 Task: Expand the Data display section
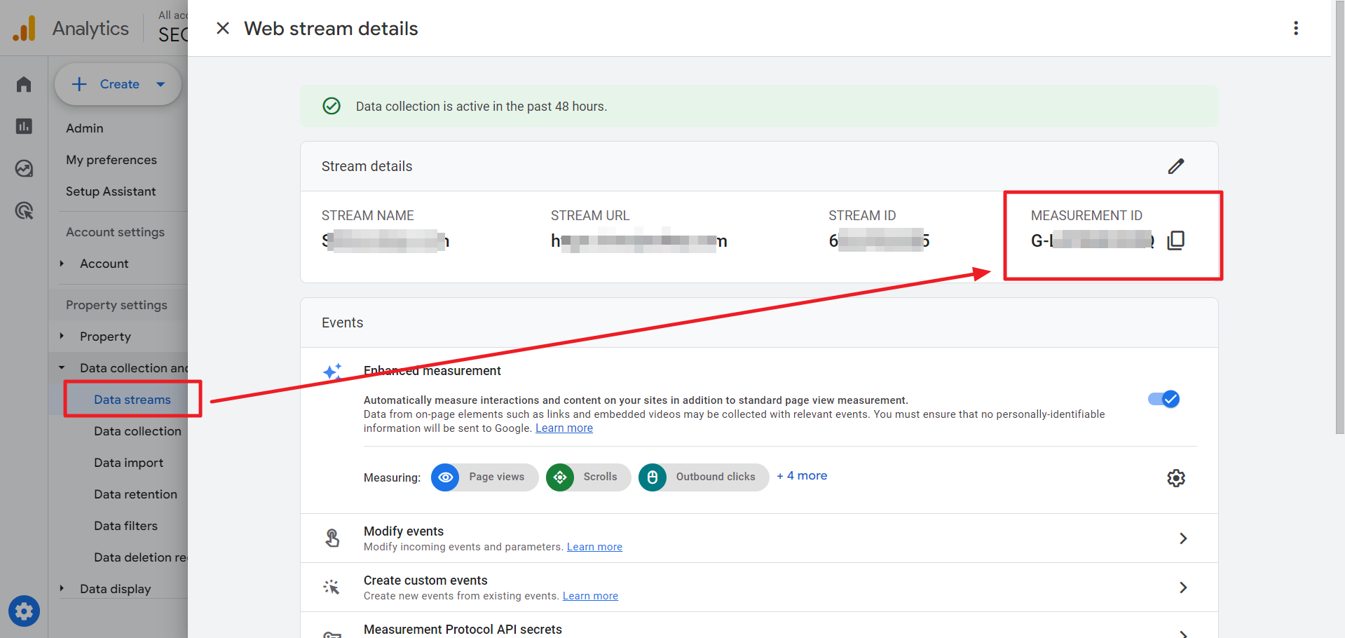[x=62, y=589]
